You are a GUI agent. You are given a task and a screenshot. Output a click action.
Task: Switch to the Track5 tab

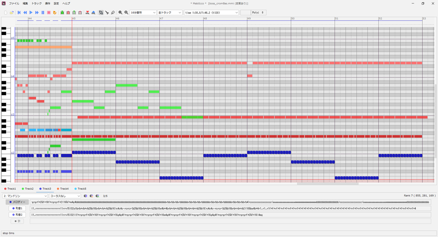[80, 189]
